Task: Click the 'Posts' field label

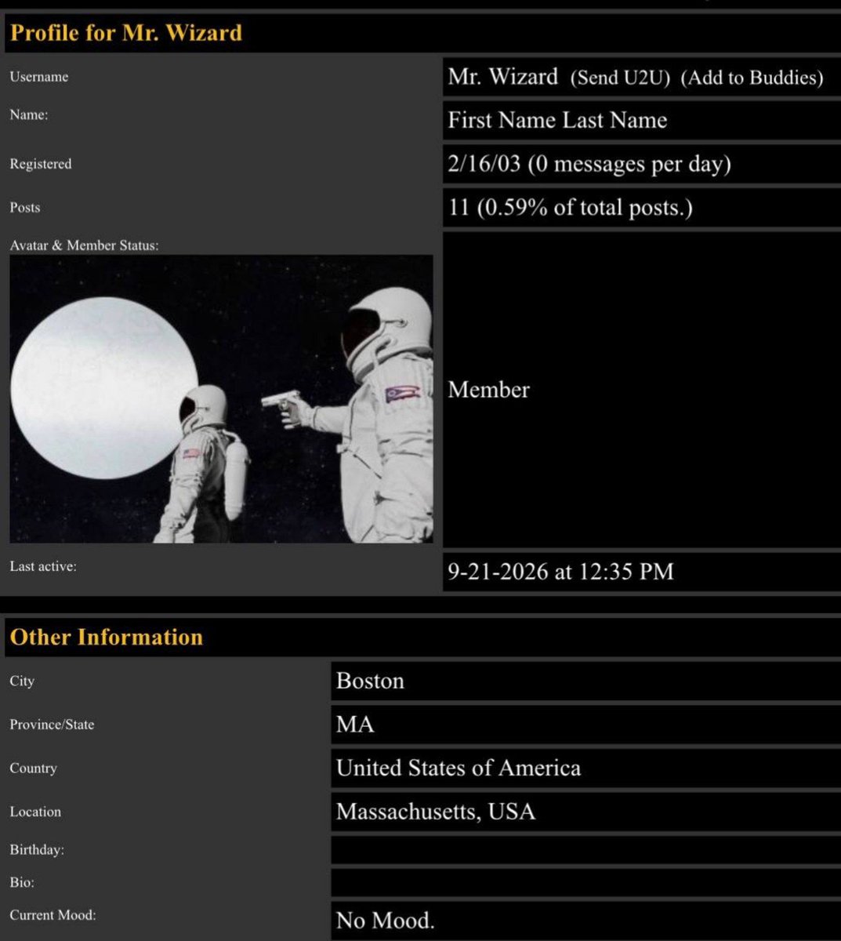Action: (25, 208)
